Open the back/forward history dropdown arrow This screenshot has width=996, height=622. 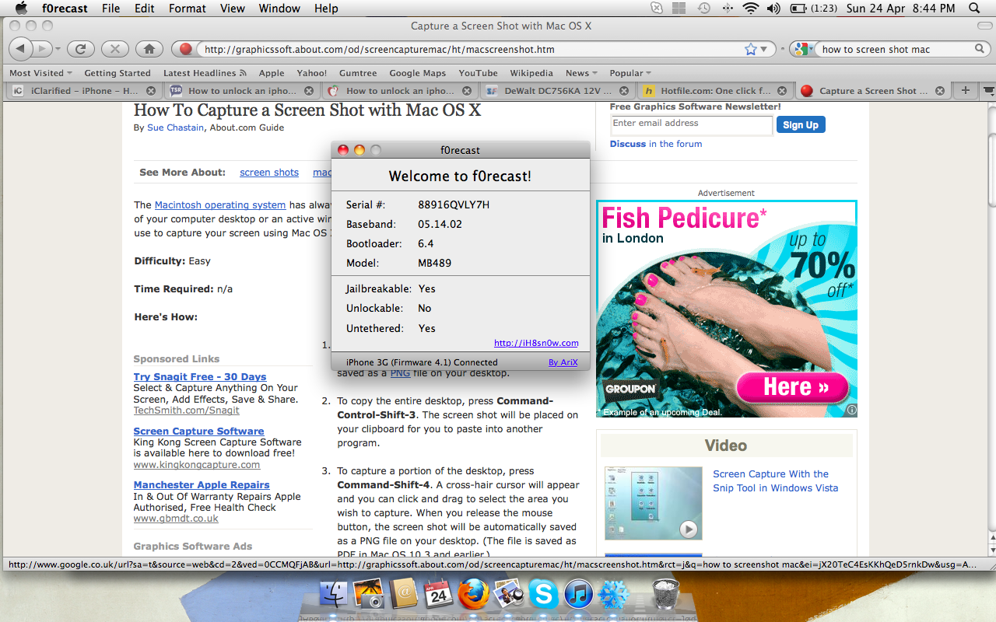[x=57, y=49]
